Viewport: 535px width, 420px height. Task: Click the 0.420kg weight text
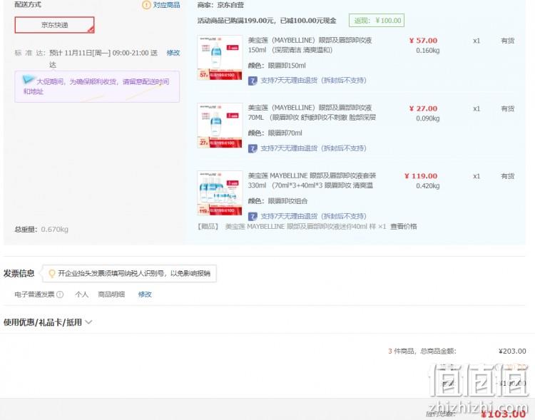pyautogui.click(x=427, y=186)
